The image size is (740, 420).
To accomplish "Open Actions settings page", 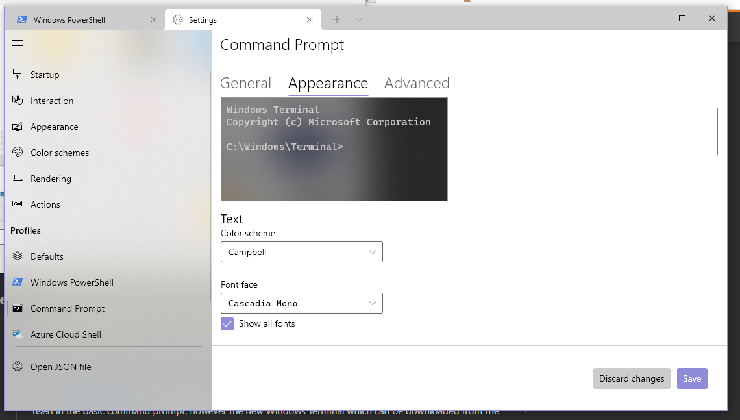I will (108, 204).
